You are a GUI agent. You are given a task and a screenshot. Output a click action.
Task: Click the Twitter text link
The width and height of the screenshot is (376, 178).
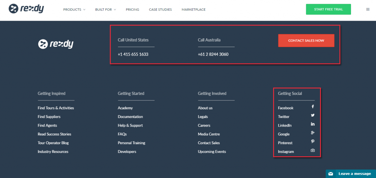coord(284,117)
